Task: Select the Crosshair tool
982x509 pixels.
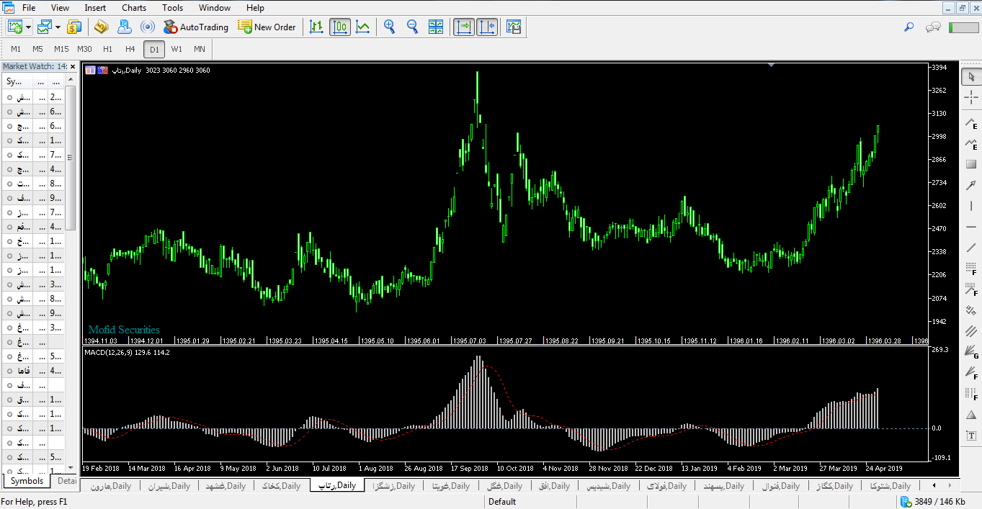Action: pos(971,99)
